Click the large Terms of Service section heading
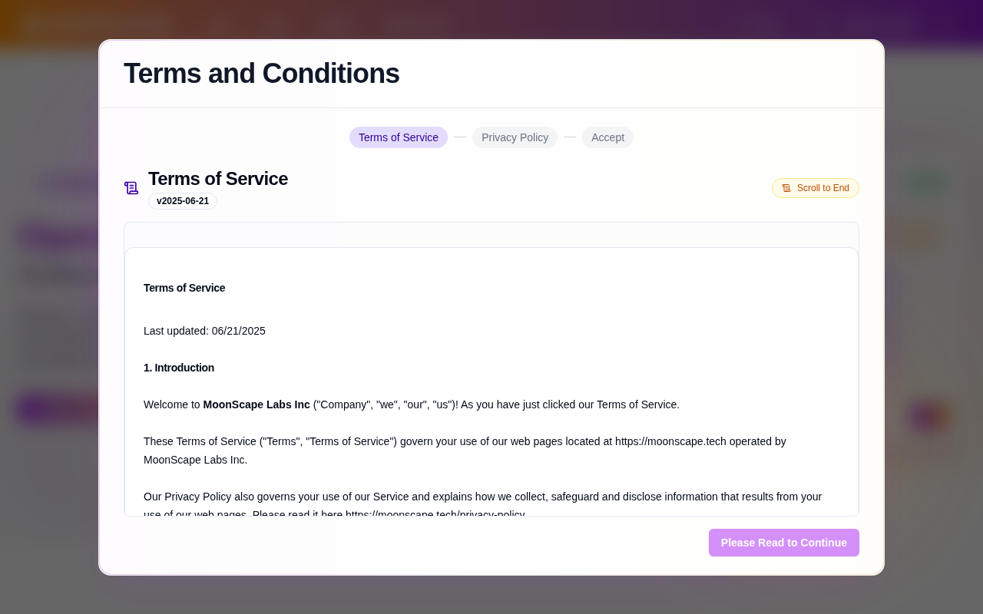This screenshot has width=983, height=614. (218, 179)
